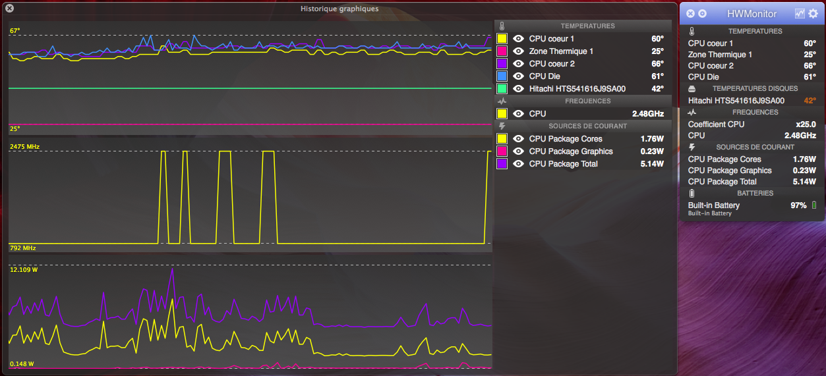Image resolution: width=826 pixels, height=376 pixels.
Task: Click the round dot button beside HWMonitor's close button
Action: (702, 13)
